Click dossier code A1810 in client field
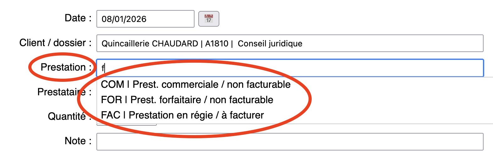493x158 pixels. (x=216, y=44)
